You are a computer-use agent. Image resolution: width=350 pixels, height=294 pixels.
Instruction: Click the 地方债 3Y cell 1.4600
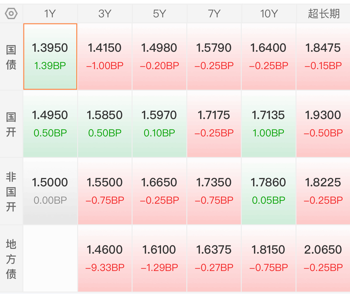tap(105, 258)
